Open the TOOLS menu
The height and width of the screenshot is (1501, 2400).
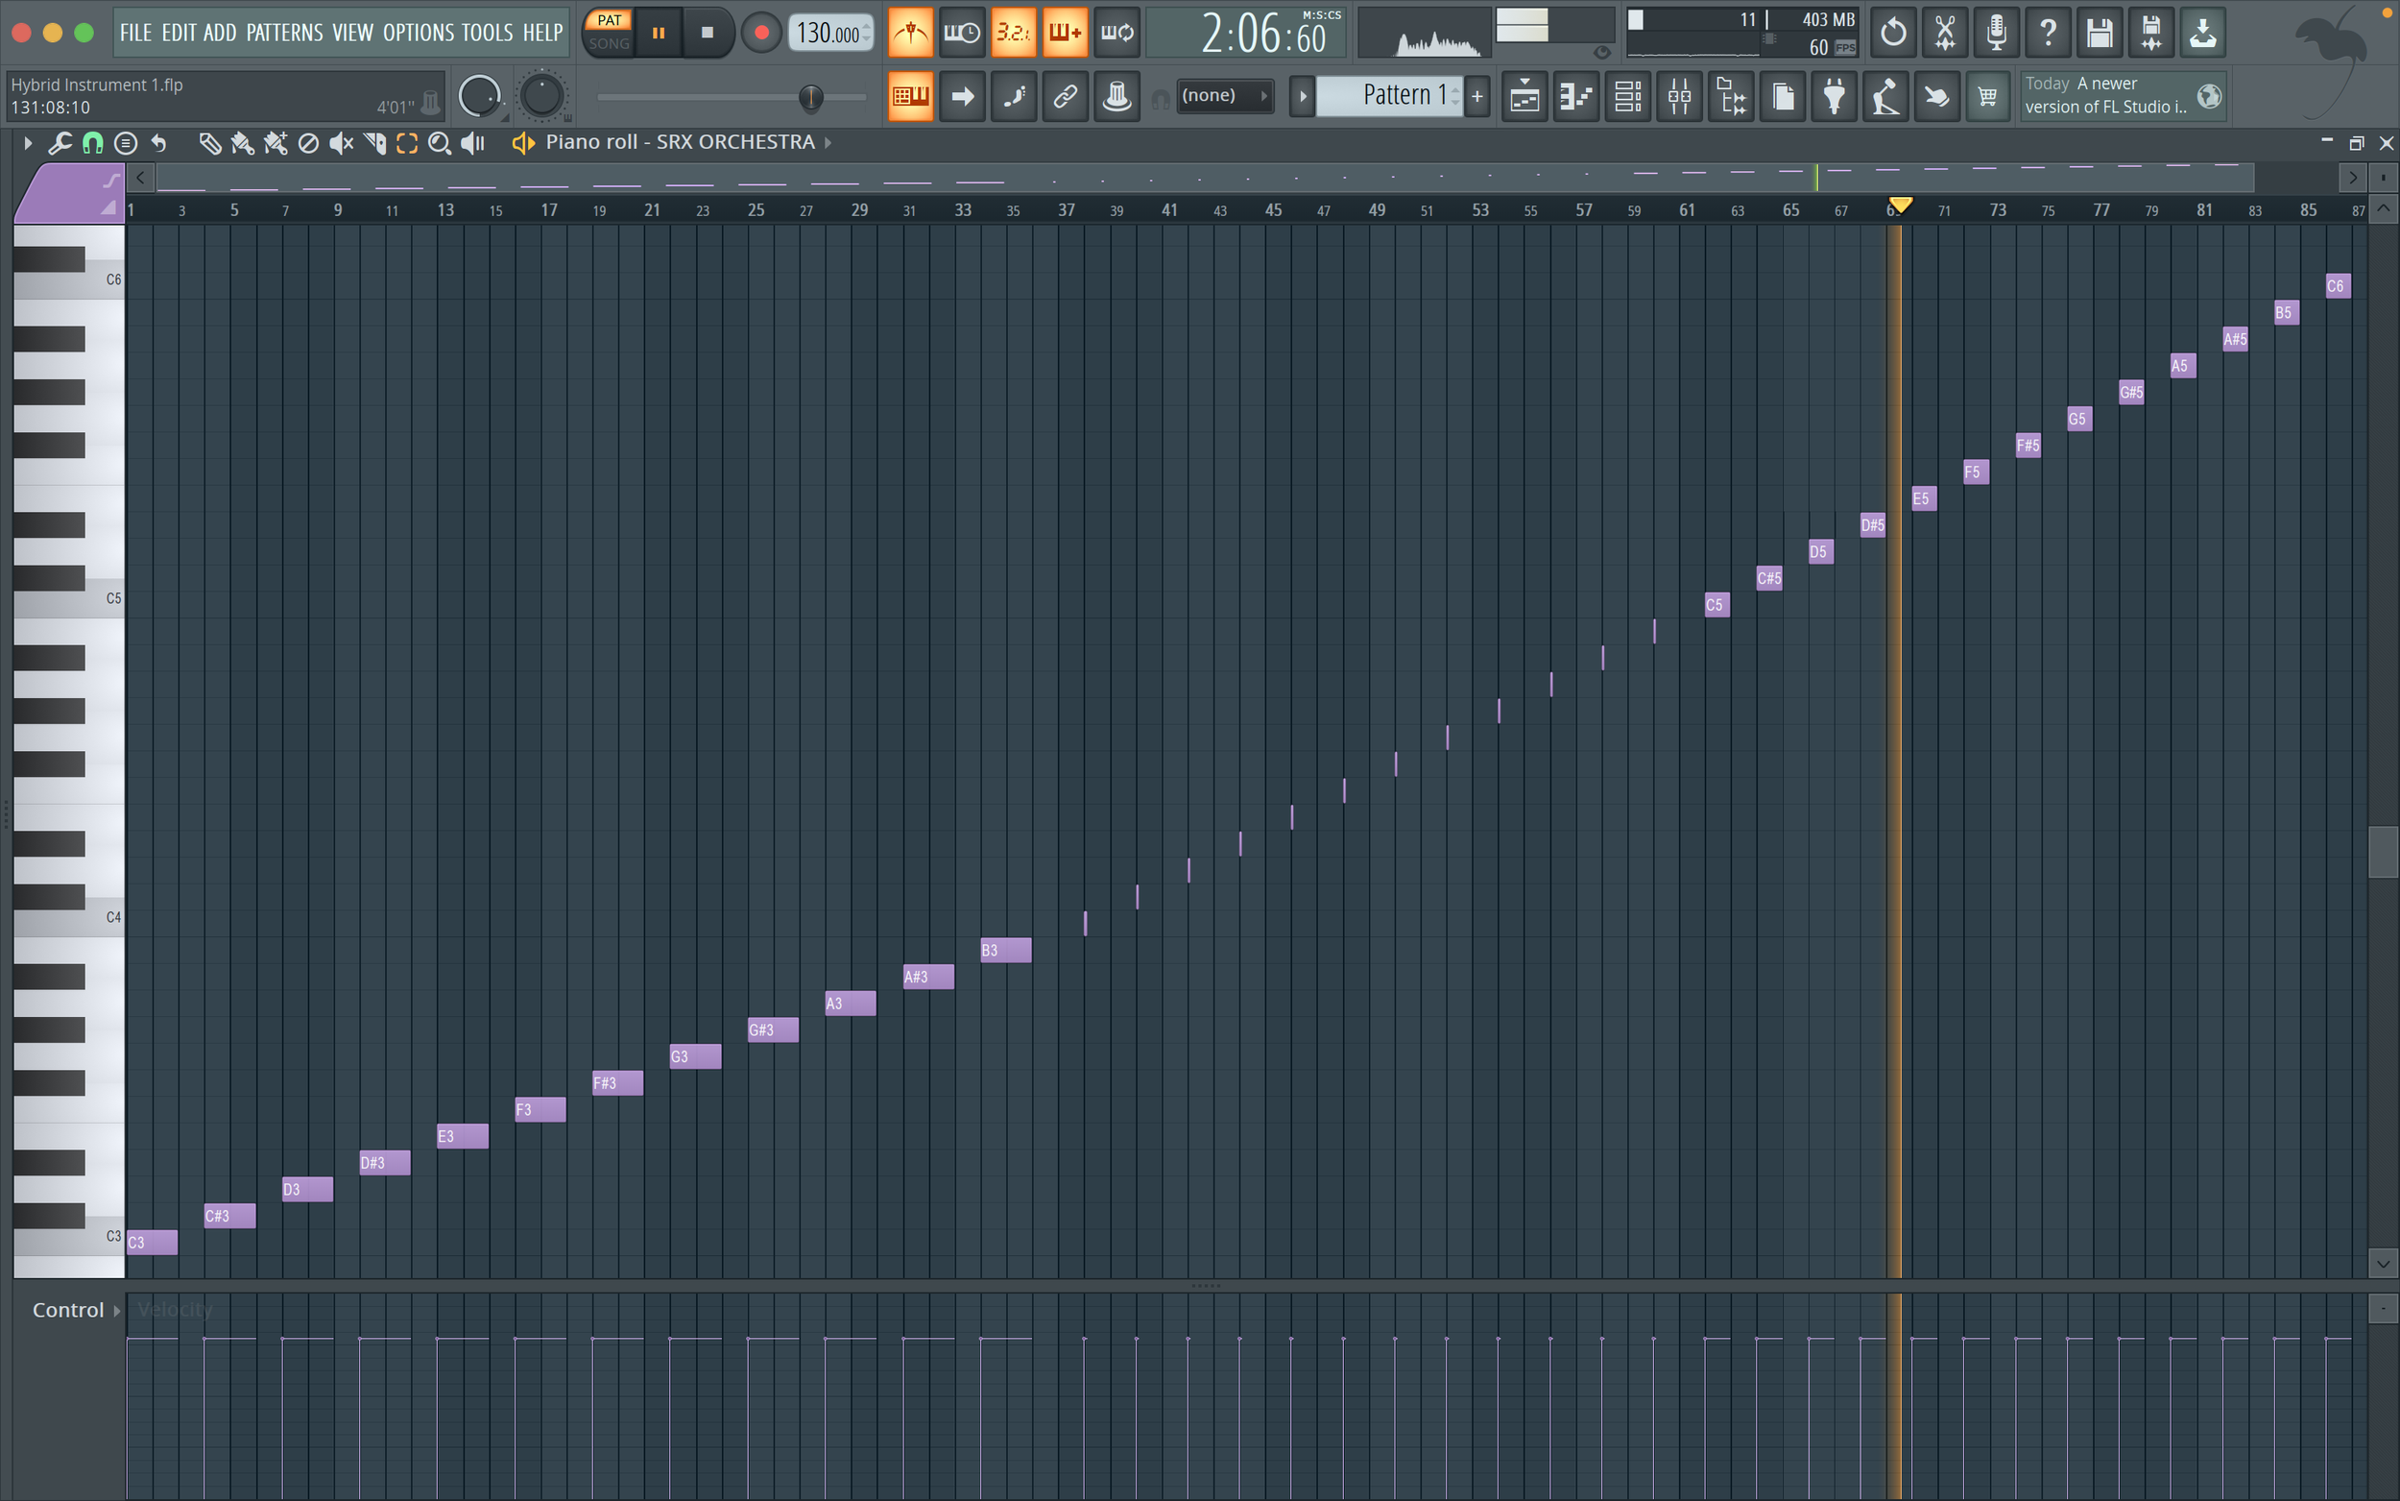(486, 33)
